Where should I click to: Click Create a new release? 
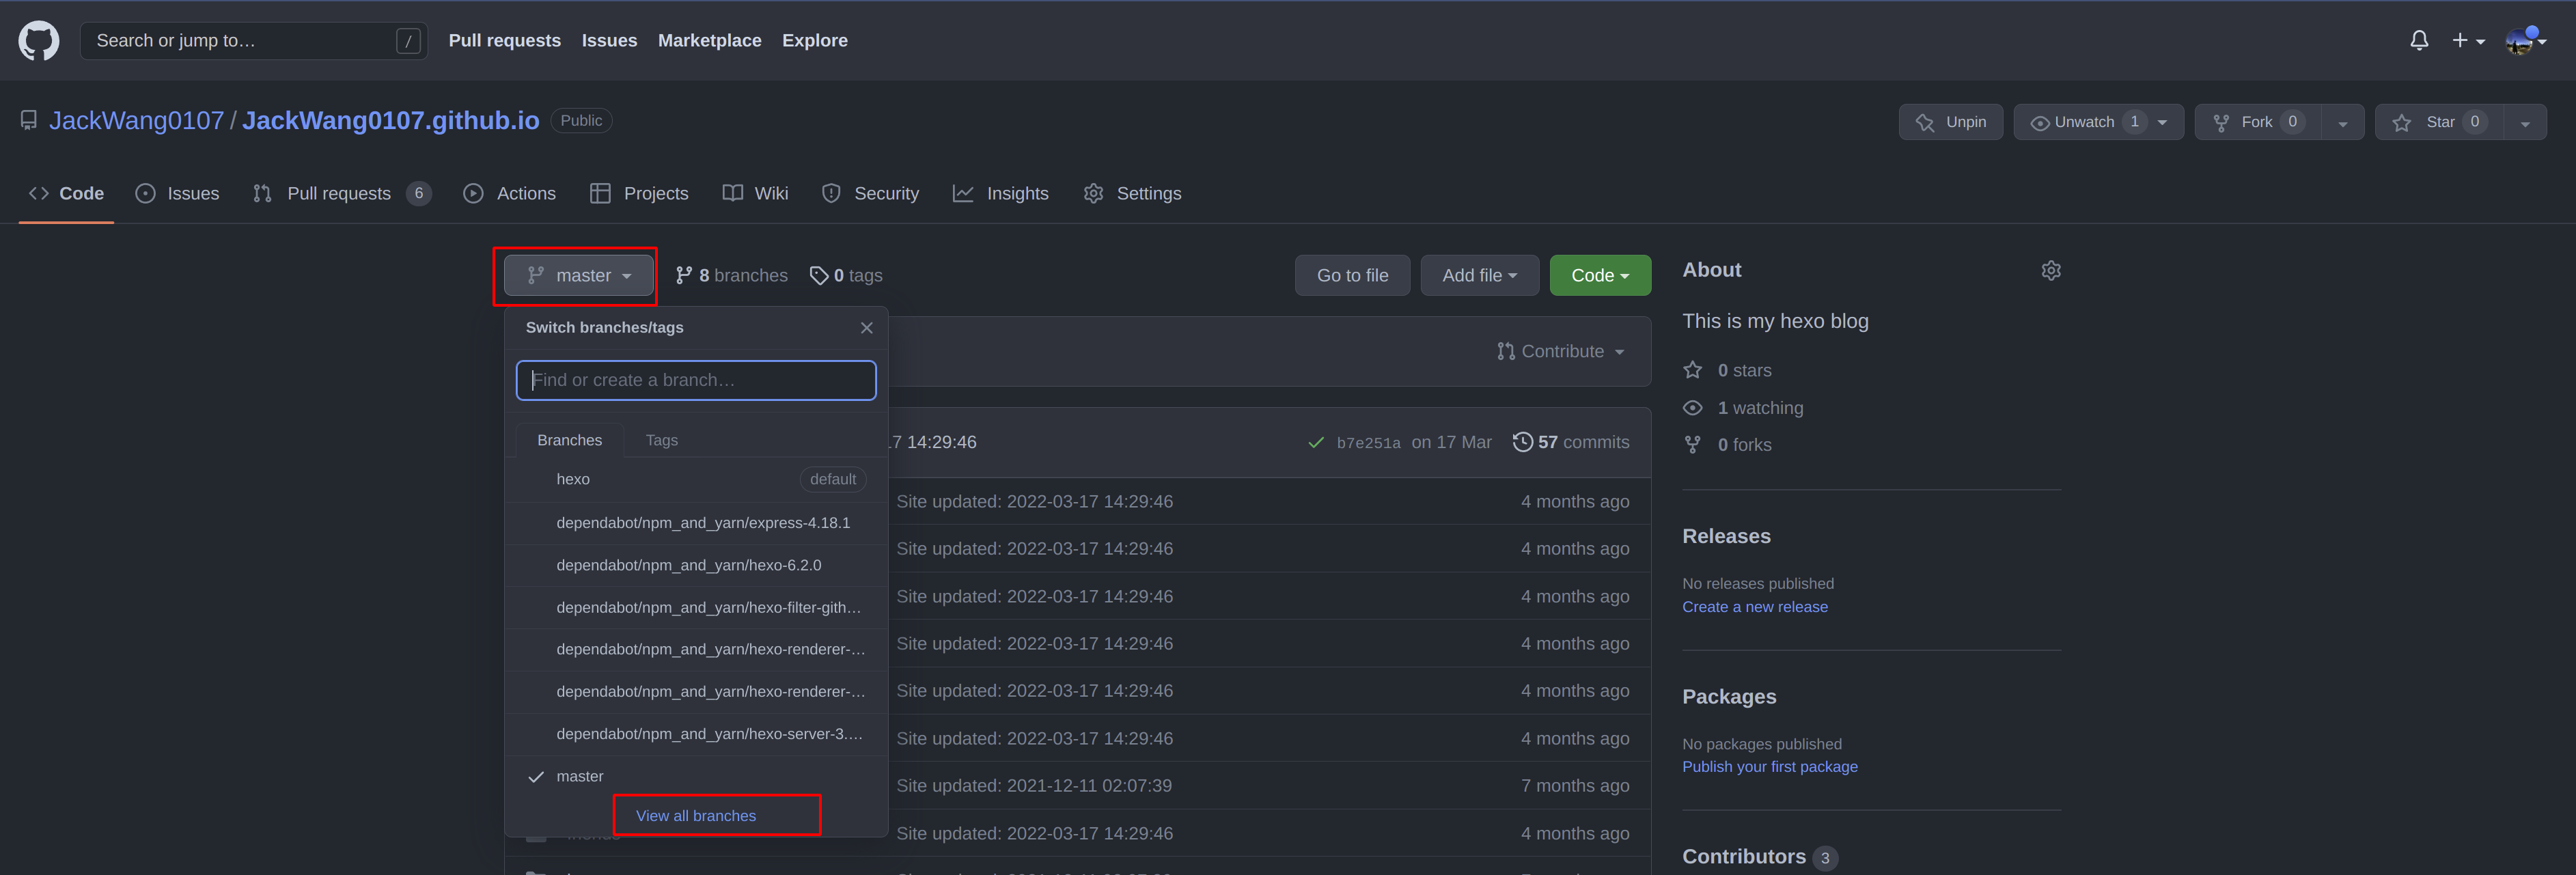(1755, 608)
